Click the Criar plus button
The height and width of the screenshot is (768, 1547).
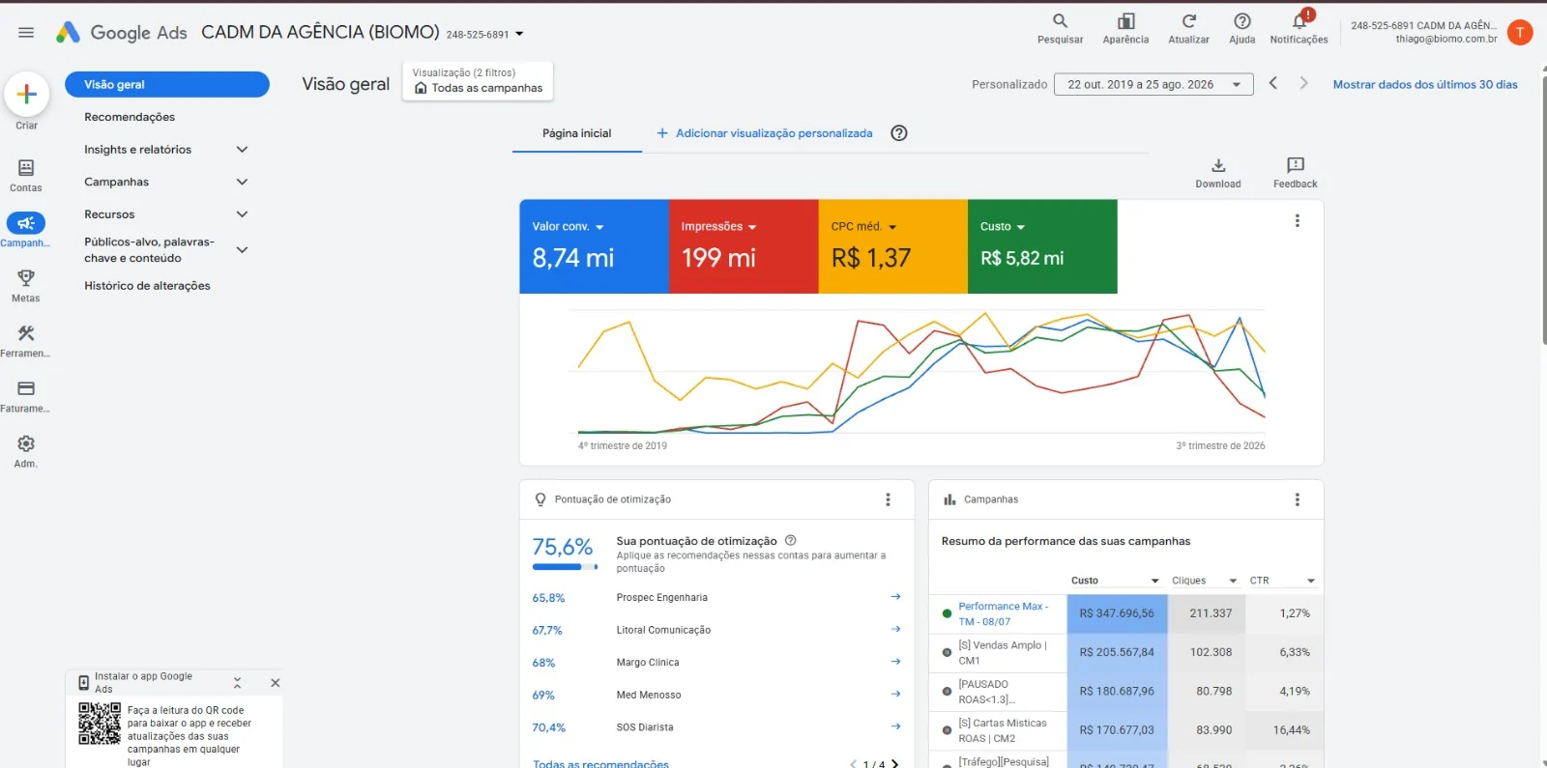[x=27, y=94]
